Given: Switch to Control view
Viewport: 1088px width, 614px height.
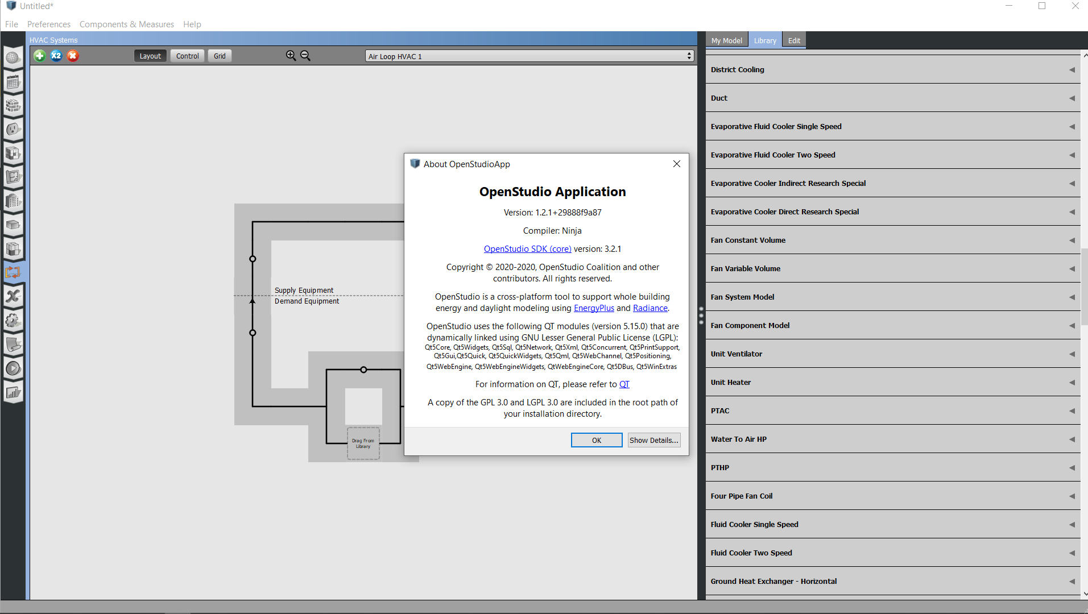Looking at the screenshot, I should (188, 56).
